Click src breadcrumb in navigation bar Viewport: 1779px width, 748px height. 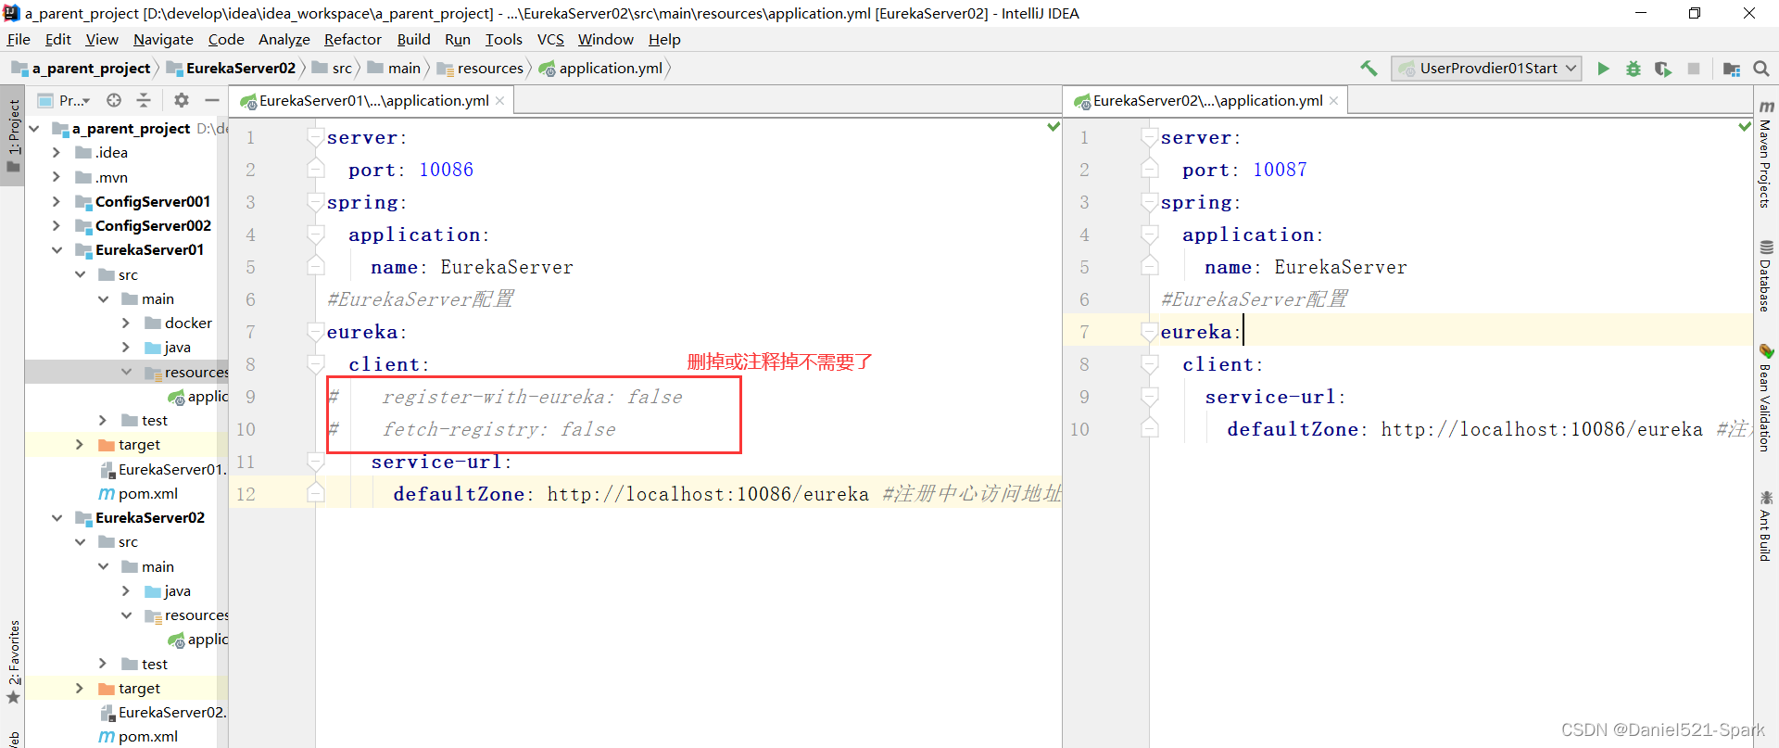(x=333, y=69)
